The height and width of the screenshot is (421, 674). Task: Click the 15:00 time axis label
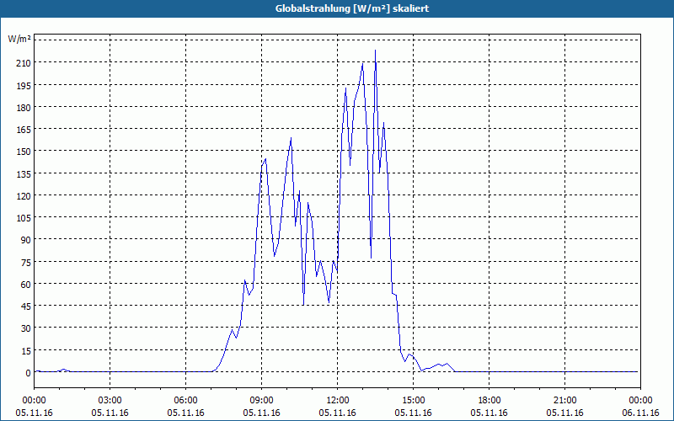click(x=413, y=401)
